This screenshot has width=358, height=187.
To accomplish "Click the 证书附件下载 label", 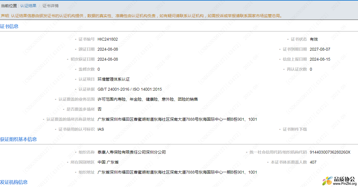I will [295, 129].
